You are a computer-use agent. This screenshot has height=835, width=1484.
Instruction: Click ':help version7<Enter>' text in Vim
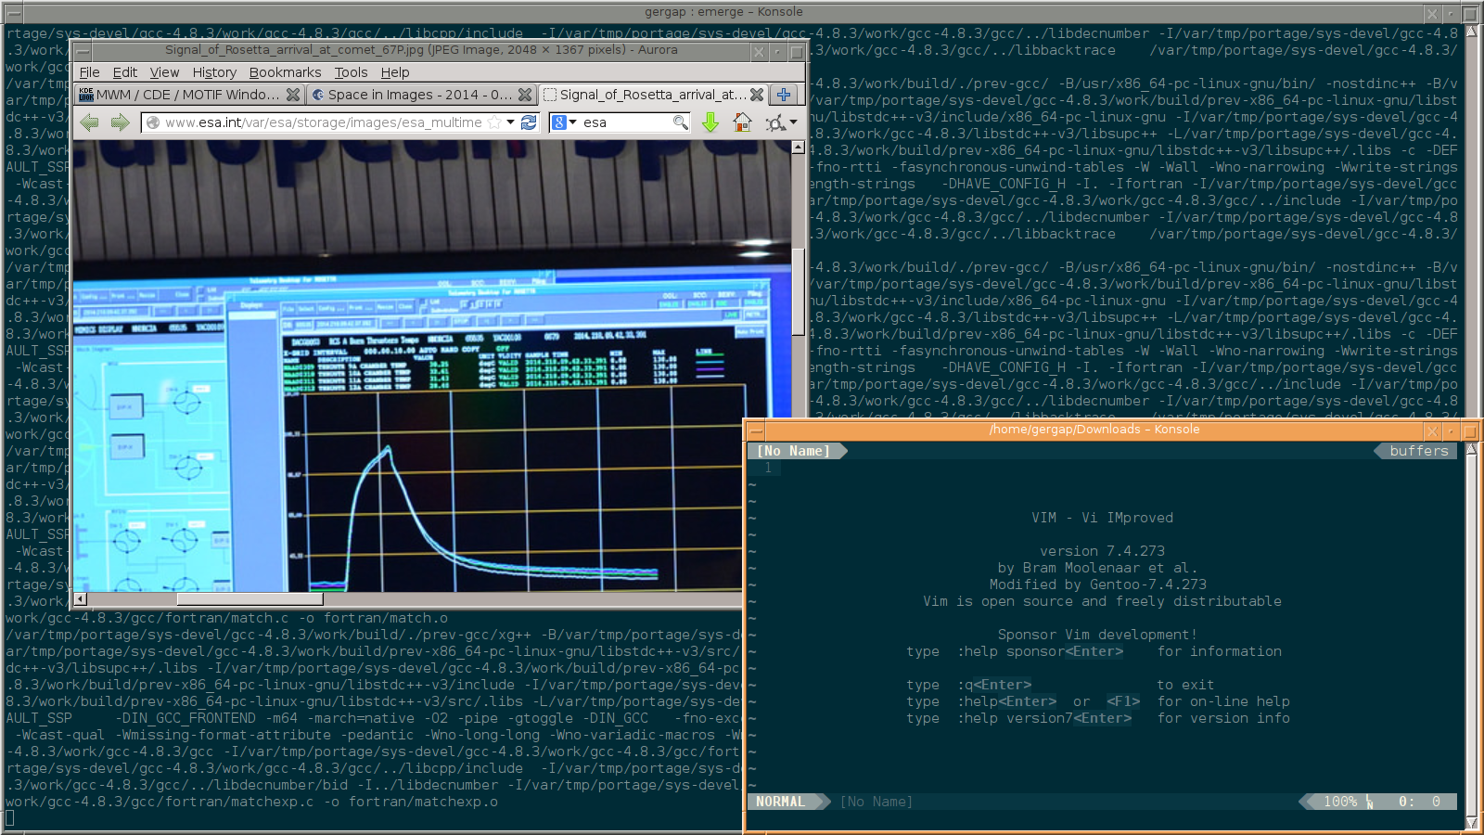coord(1044,718)
